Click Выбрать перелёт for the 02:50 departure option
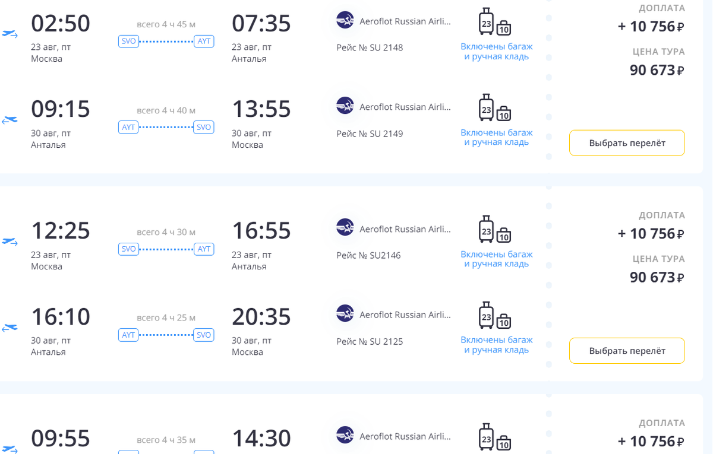 pos(627,143)
